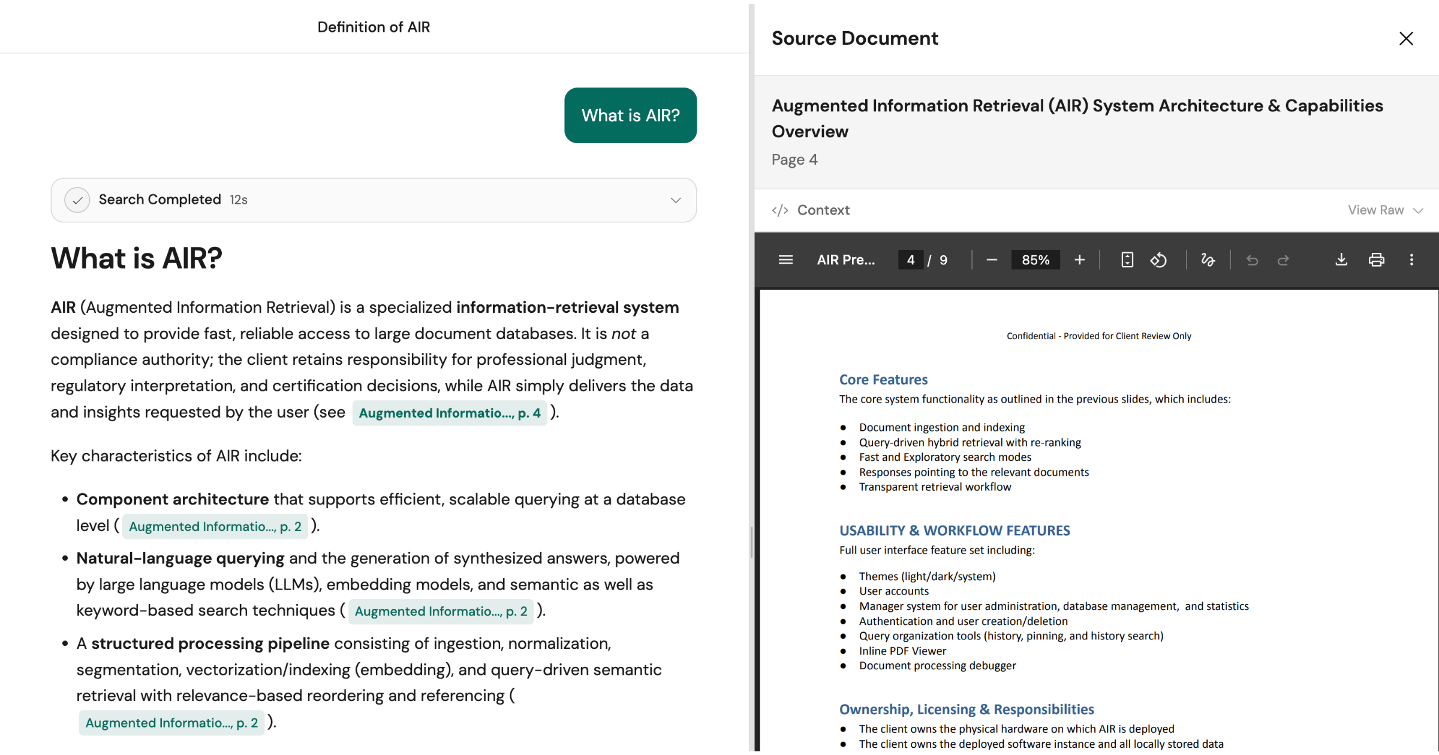Download the PDF document

click(1341, 260)
